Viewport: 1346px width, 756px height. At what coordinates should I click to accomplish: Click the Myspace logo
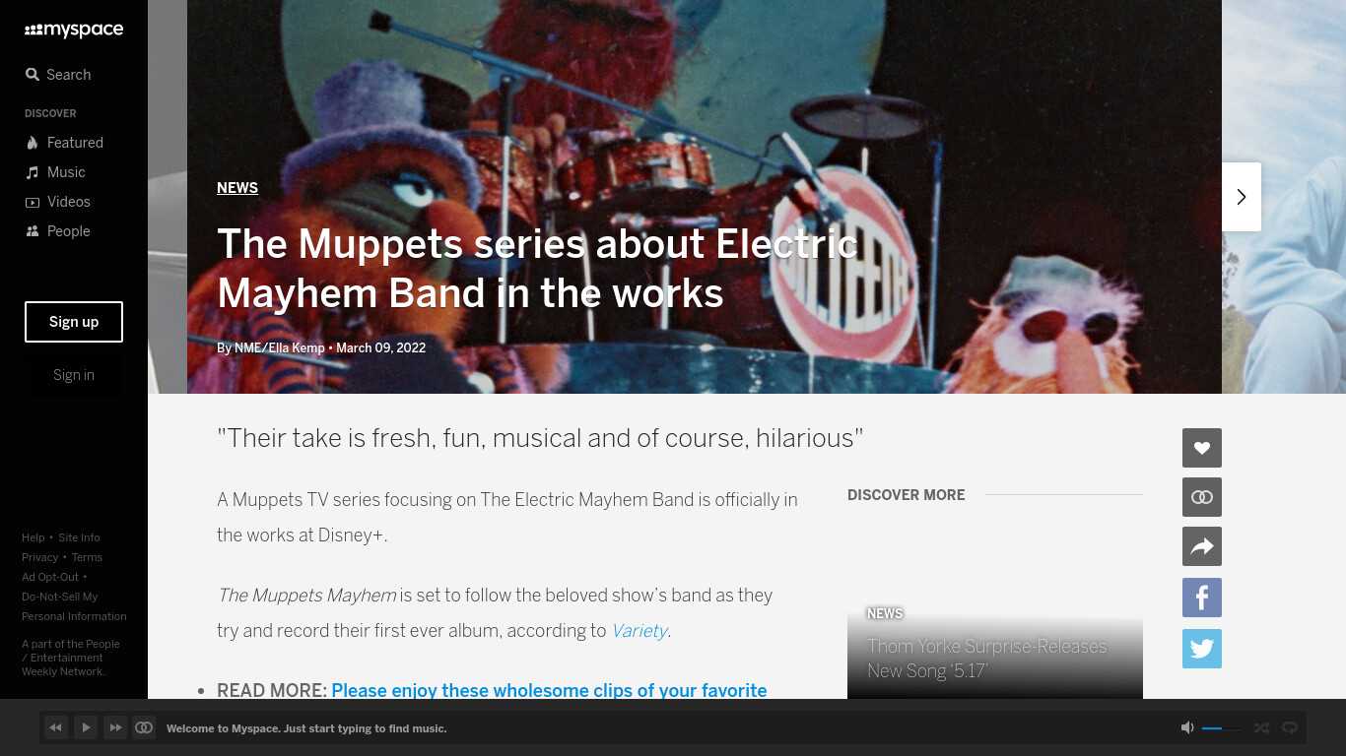click(x=74, y=31)
